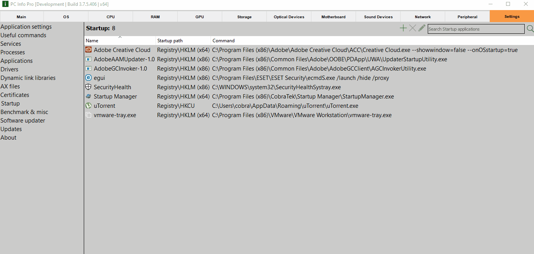
Task: Click the UpdaterStartupUtility.exe command cell
Action: click(330, 59)
